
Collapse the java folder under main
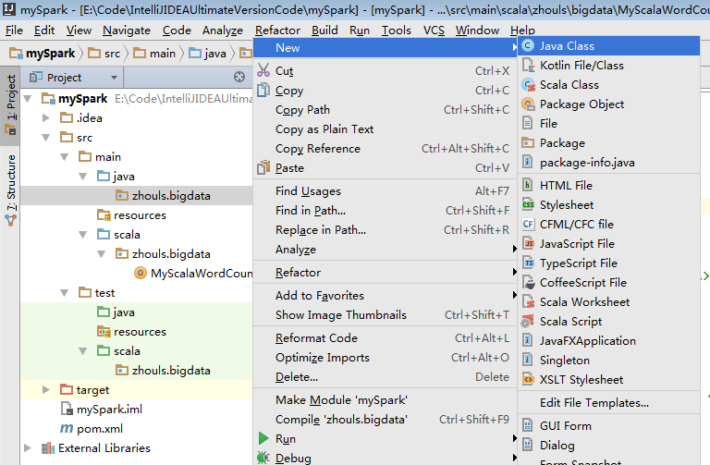pos(83,177)
